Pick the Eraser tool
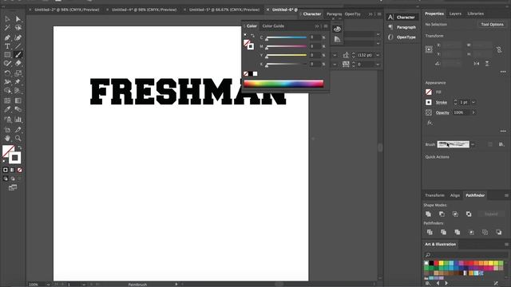 (18, 64)
